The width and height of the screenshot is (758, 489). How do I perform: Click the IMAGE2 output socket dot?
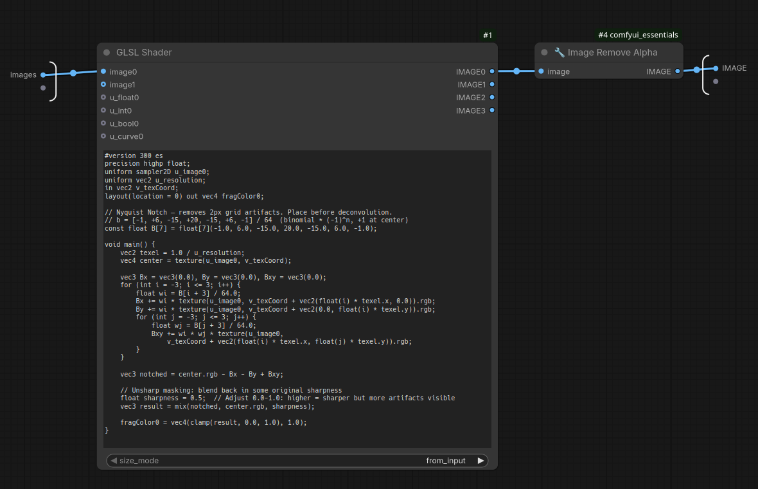(x=492, y=97)
